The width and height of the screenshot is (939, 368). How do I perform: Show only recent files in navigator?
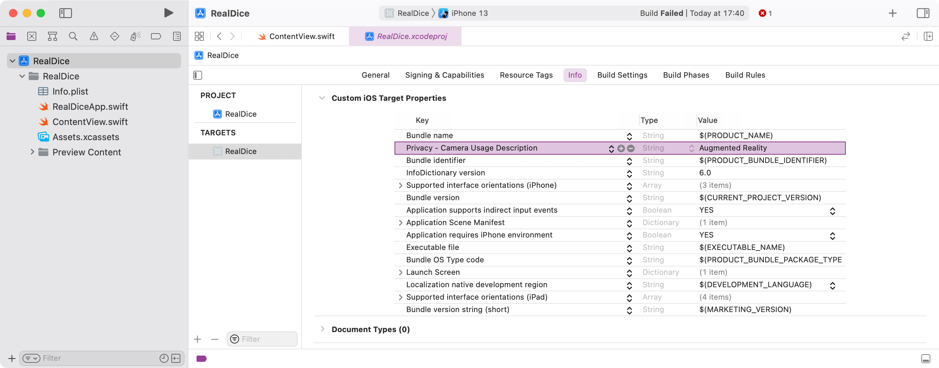tap(164, 358)
